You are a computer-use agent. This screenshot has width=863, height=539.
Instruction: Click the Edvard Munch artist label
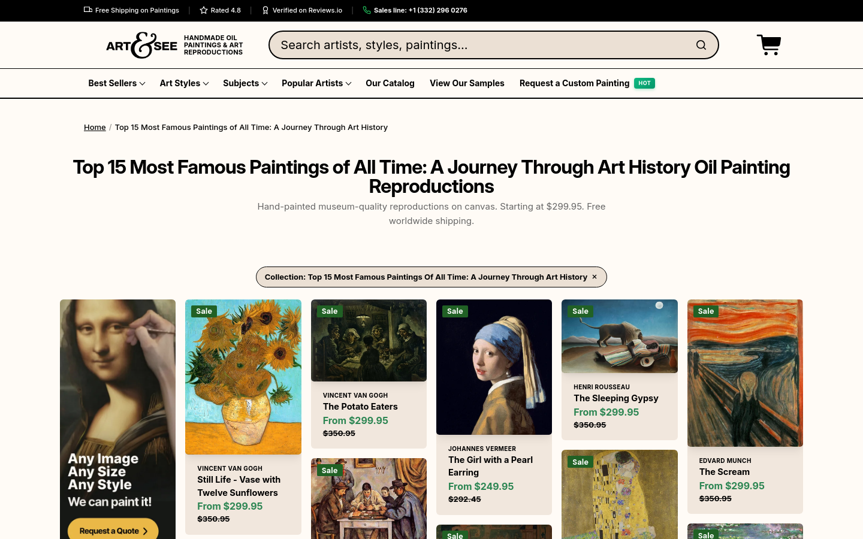click(x=725, y=461)
